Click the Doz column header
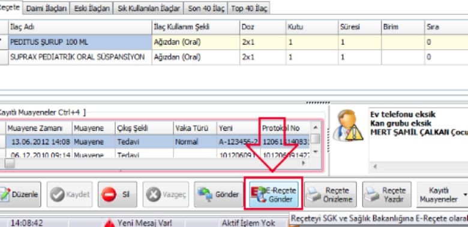468x227 pixels. pyautogui.click(x=263, y=27)
